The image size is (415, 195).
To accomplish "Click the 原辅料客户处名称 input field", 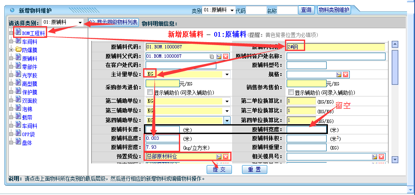I will (x=336, y=56).
